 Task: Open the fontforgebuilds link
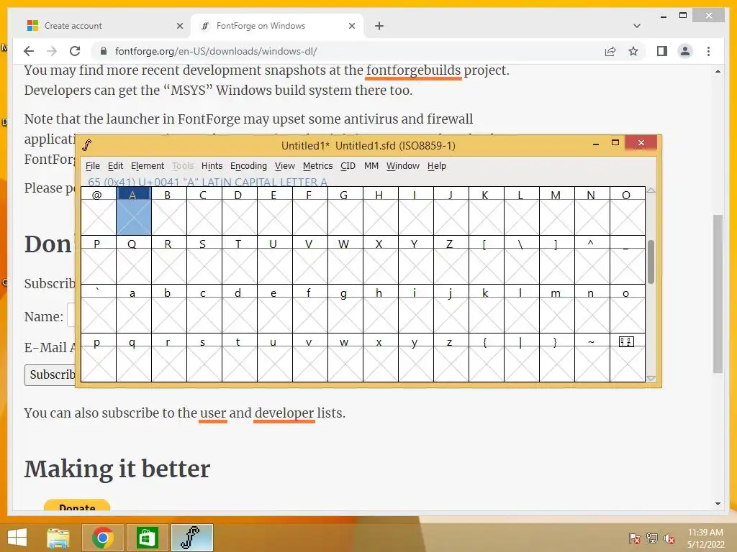click(414, 70)
